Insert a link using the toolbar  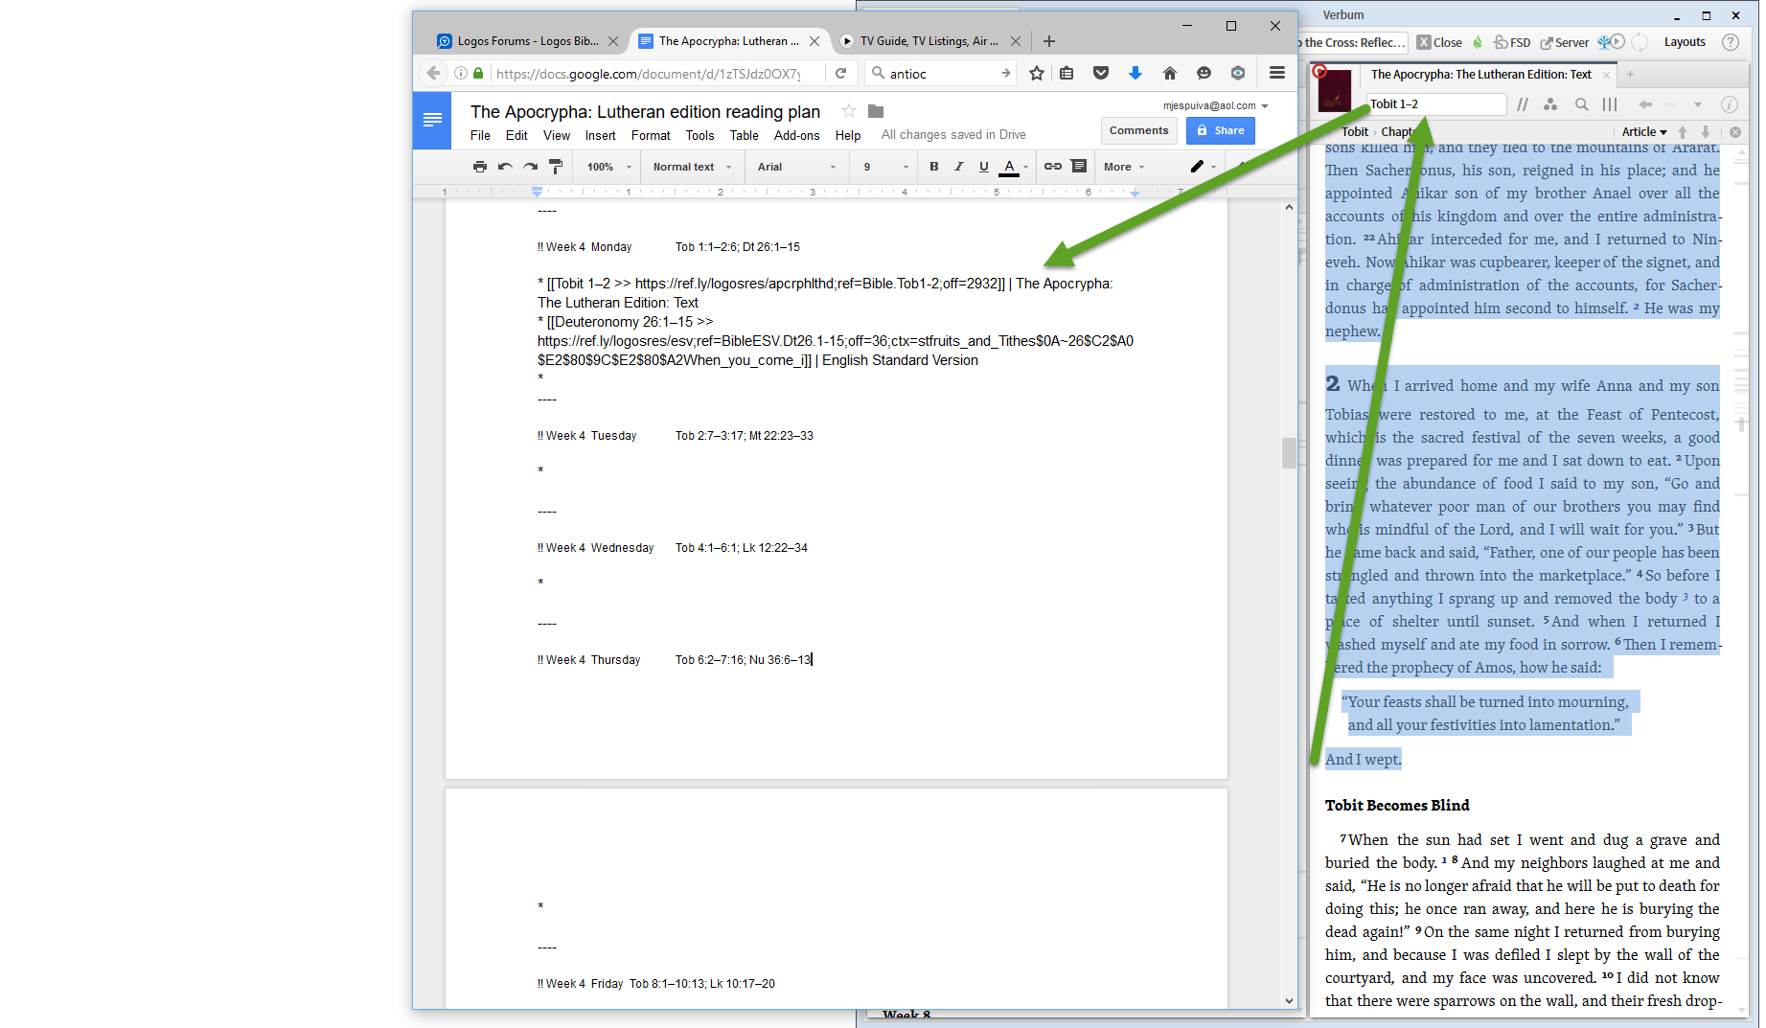[1053, 167]
